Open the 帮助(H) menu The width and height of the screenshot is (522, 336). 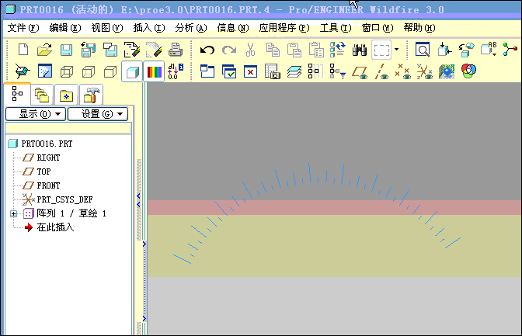(419, 28)
